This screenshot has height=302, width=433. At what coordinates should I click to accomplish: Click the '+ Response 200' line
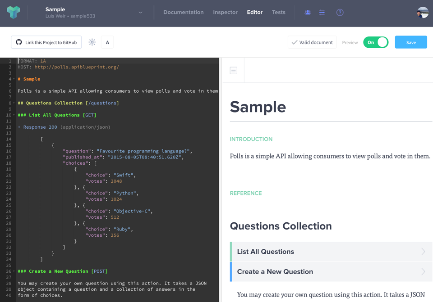tap(64, 127)
